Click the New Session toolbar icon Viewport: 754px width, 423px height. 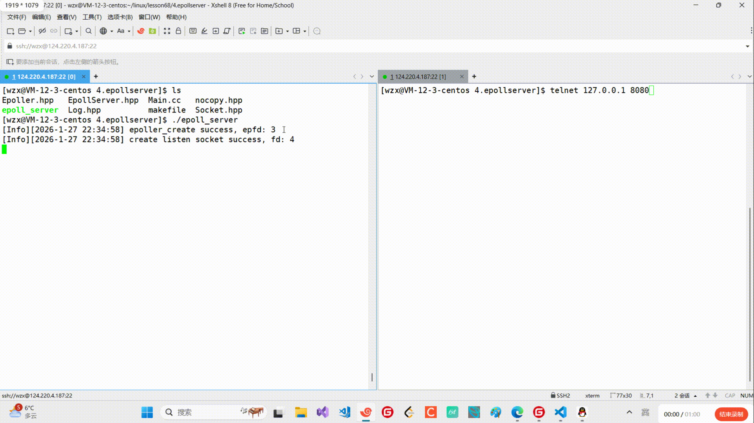[x=10, y=31]
